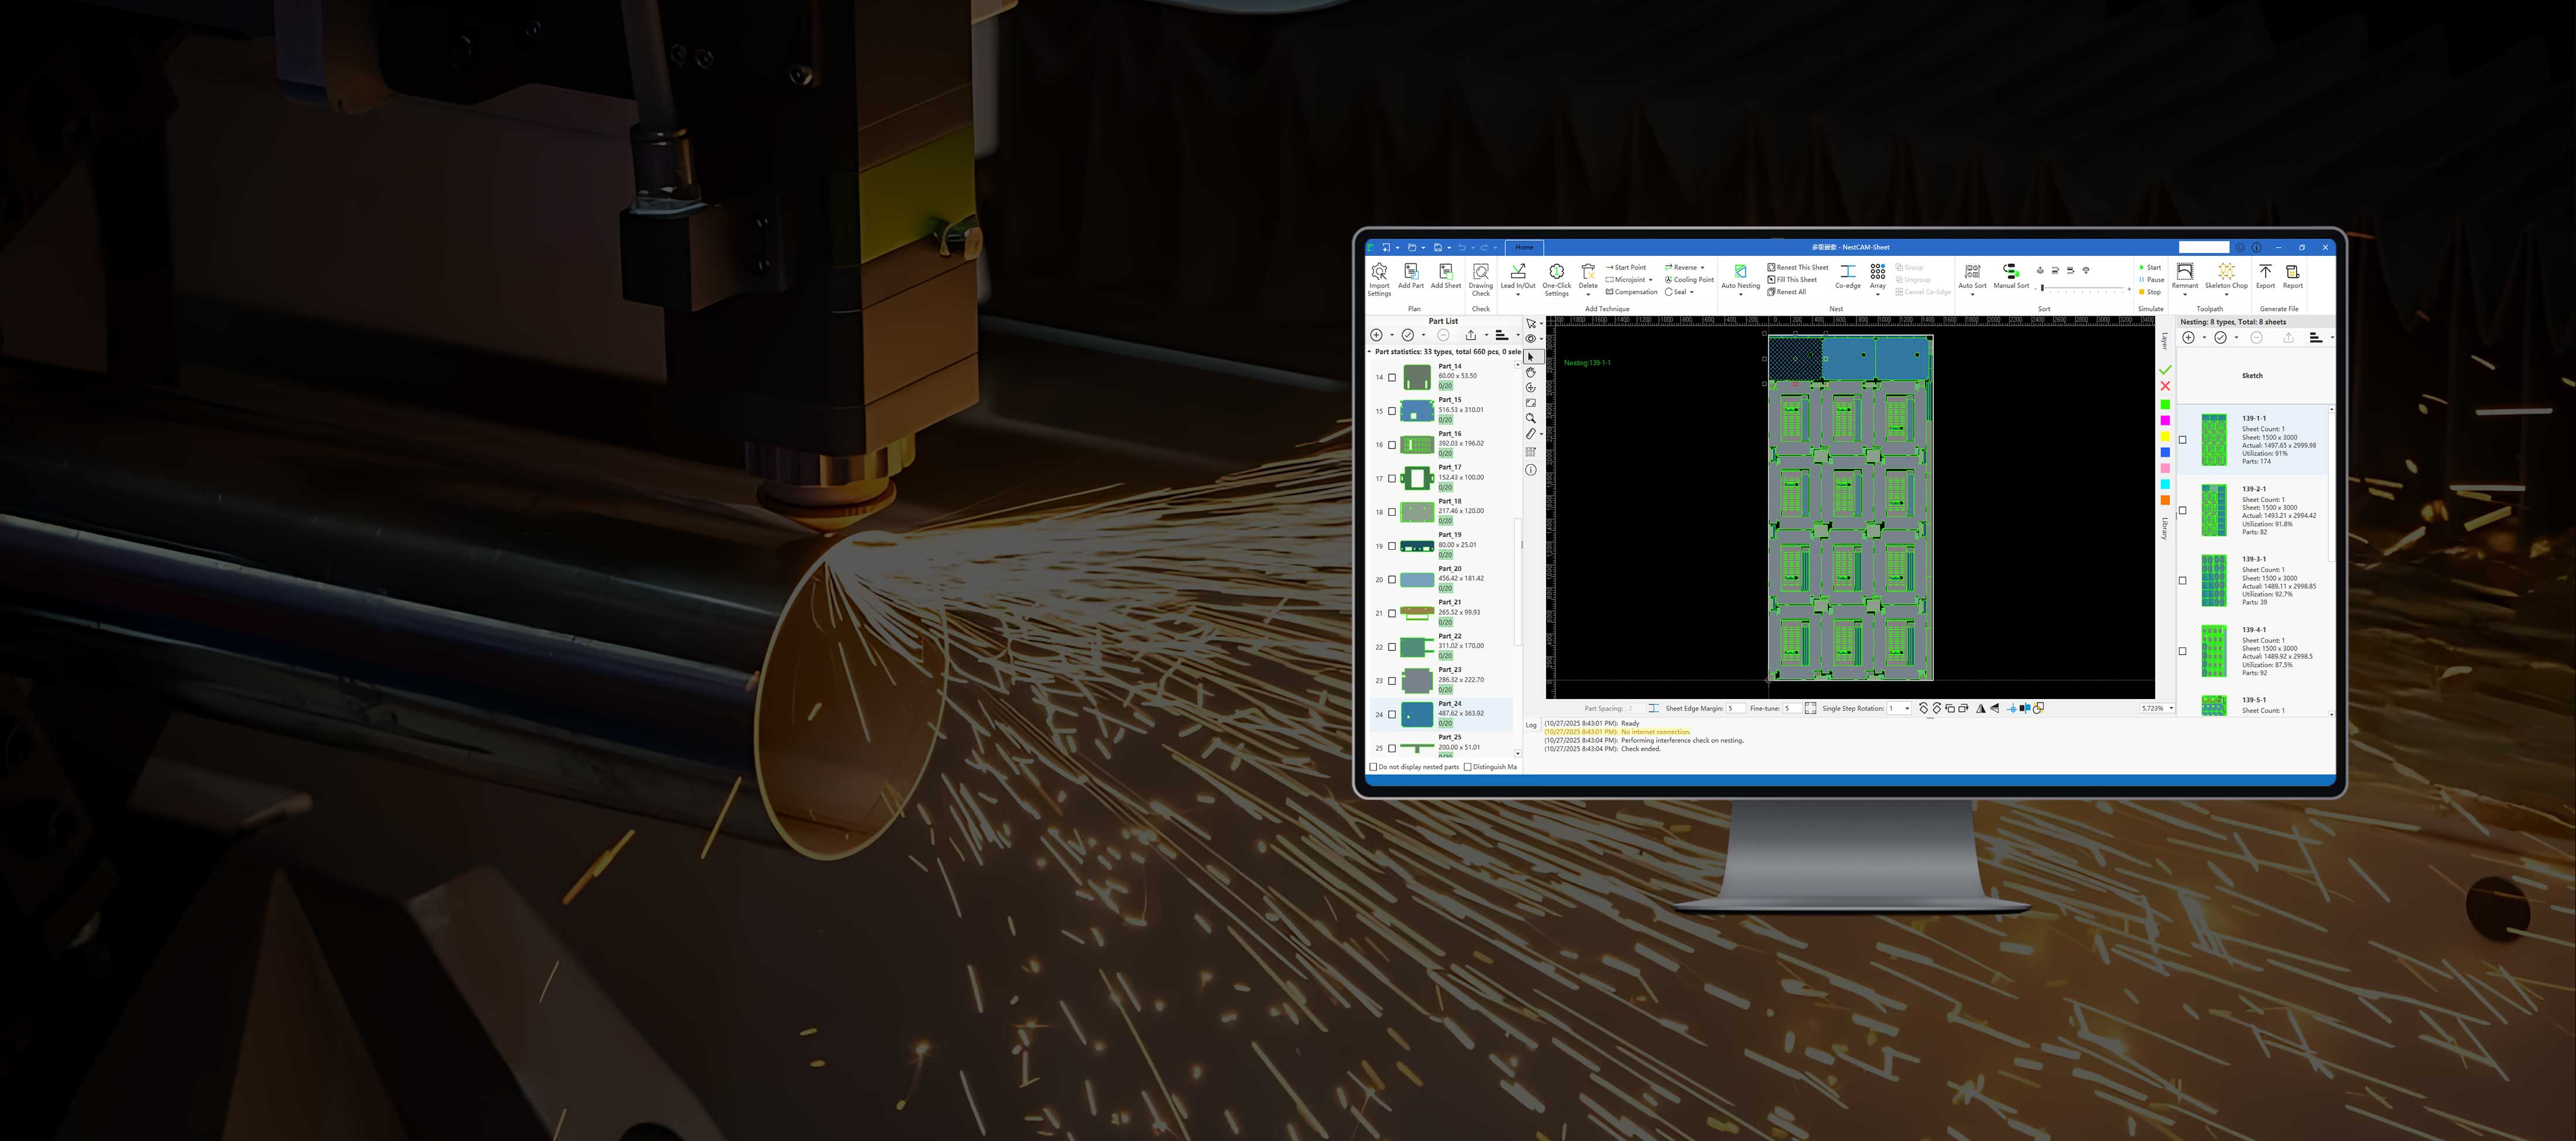Open the Single Step Rotation dropdown
The image size is (2576, 1141).
click(1907, 708)
